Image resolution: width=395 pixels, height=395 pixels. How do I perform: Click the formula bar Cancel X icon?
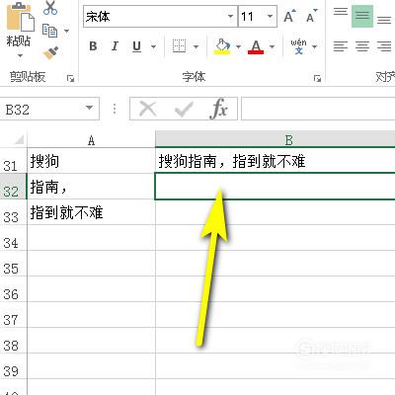(x=148, y=109)
